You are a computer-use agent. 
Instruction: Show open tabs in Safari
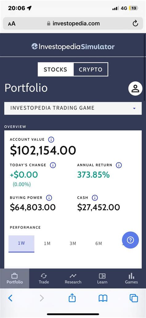(134, 298)
